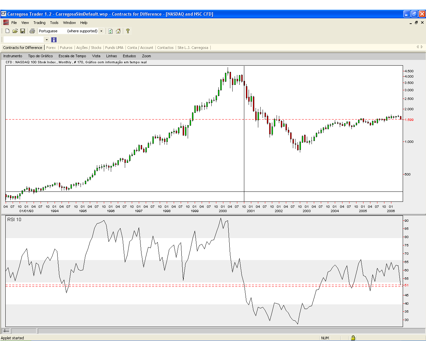Toggle the crosshair button below the RSI panel

[6, 331]
